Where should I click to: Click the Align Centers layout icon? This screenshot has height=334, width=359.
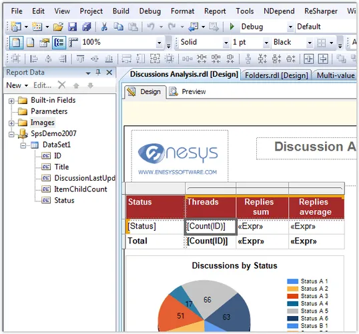click(48, 59)
